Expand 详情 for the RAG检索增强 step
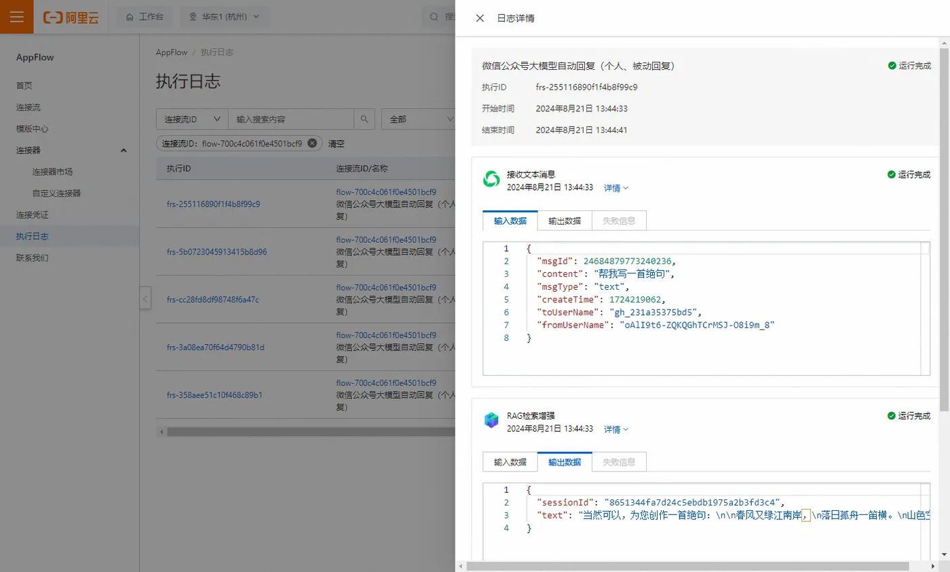950x572 pixels. coord(616,430)
